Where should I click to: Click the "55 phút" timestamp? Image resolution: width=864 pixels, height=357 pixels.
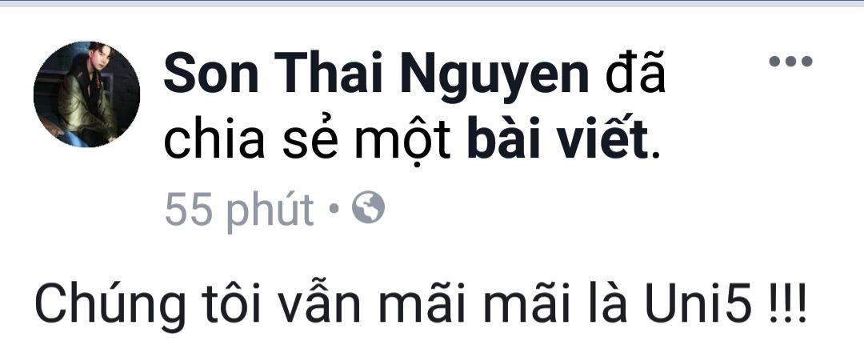239,210
